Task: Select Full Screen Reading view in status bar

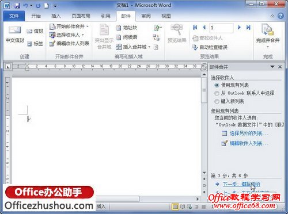Action: (x=183, y=207)
